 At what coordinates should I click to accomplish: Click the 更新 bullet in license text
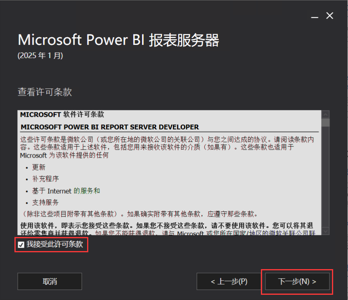coord(39,167)
